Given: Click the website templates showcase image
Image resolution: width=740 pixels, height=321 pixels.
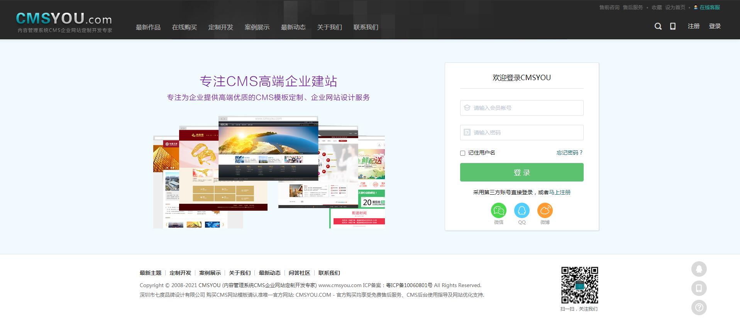Looking at the screenshot, I should point(269,172).
